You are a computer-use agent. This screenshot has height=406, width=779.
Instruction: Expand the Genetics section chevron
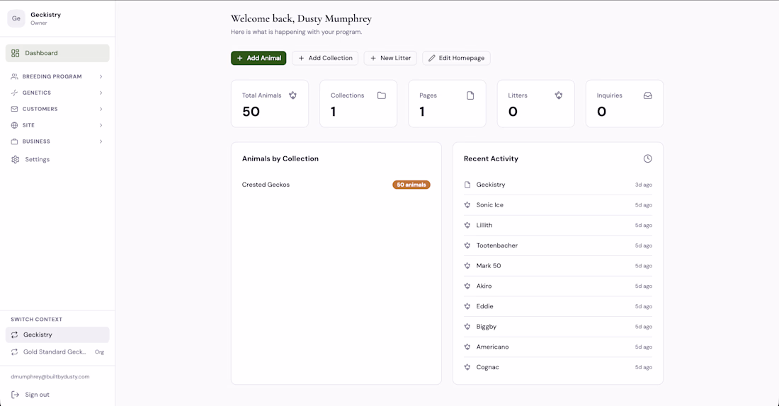point(101,93)
